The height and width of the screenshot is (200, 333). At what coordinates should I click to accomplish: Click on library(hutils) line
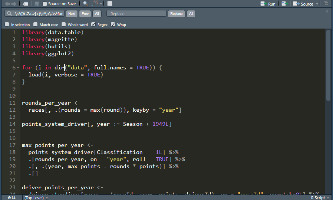point(46,46)
